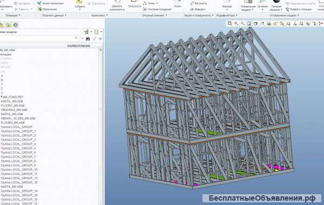Open Галерея образов (Appearance Gallery)
The image size is (324, 205).
click(x=276, y=5)
